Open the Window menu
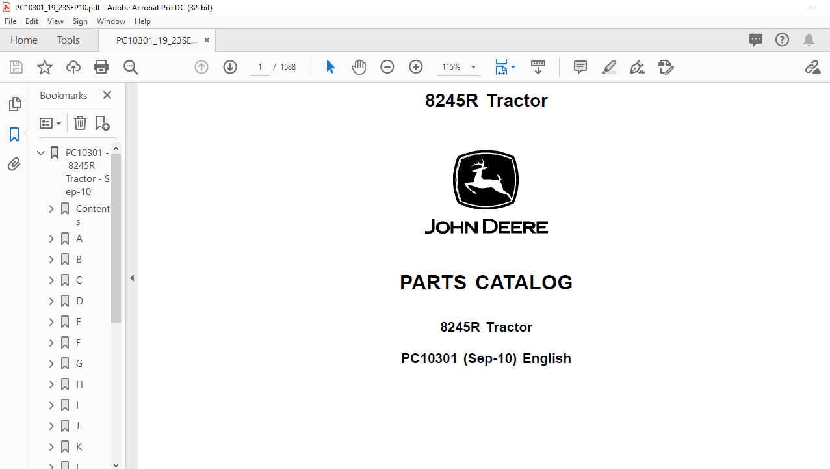830x469 pixels. 111,21
